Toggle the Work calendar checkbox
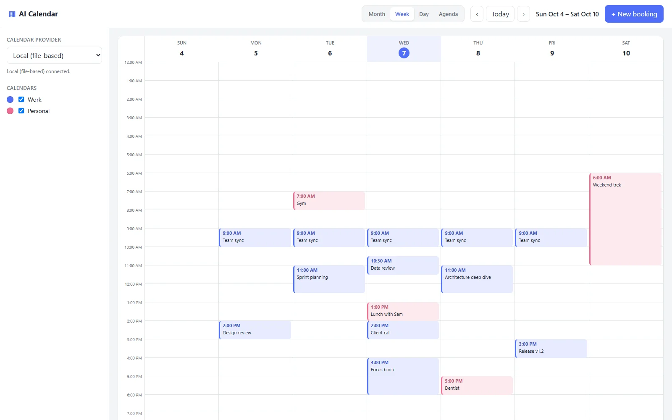 [21, 100]
